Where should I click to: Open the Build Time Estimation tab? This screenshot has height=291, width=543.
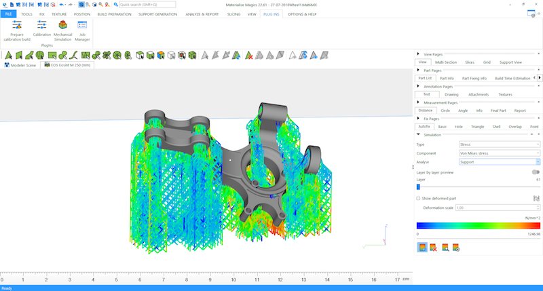[512, 78]
